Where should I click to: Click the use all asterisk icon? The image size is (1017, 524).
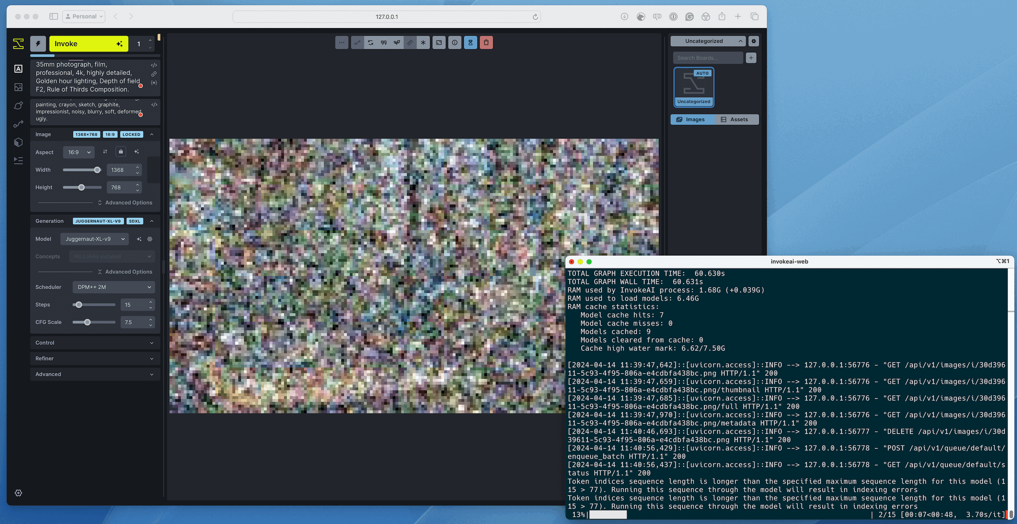tap(423, 43)
